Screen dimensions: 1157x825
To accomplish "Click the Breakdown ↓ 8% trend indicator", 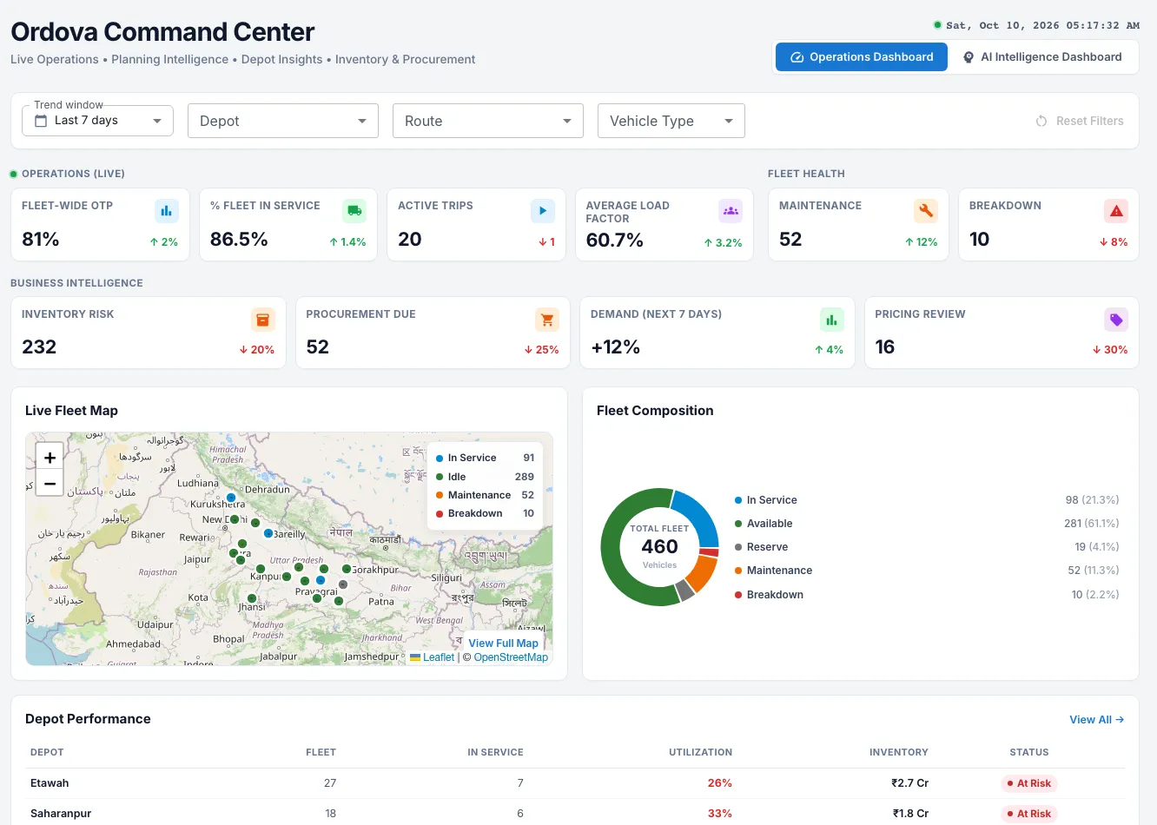I will pos(1114,242).
